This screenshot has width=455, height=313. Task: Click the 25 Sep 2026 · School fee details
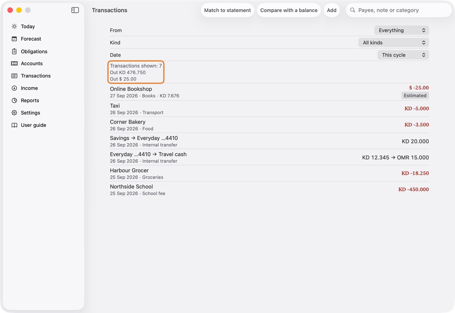click(138, 194)
